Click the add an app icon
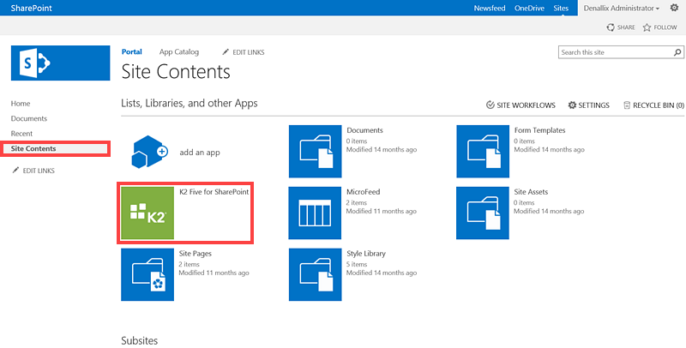The image size is (686, 348). coord(147,152)
